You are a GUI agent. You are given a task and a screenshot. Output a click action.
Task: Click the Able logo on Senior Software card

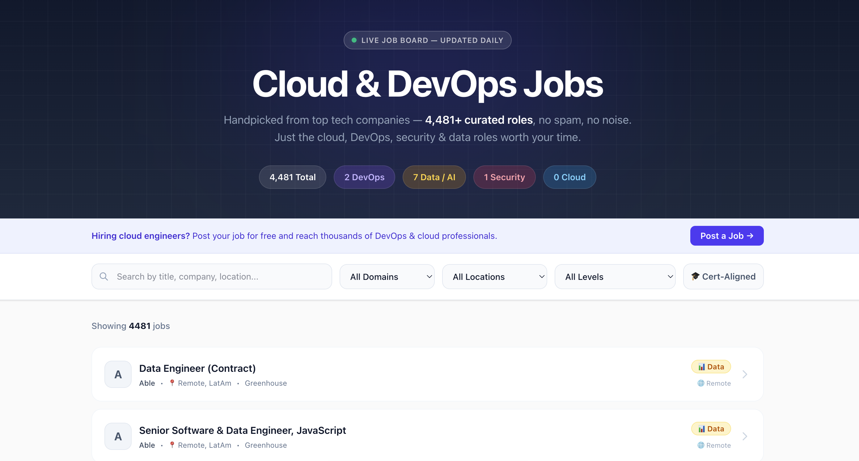tap(118, 436)
